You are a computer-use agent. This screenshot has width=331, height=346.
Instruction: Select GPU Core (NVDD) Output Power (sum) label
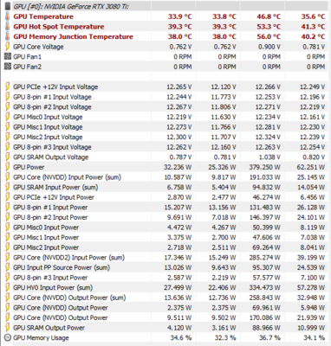pos(69,298)
